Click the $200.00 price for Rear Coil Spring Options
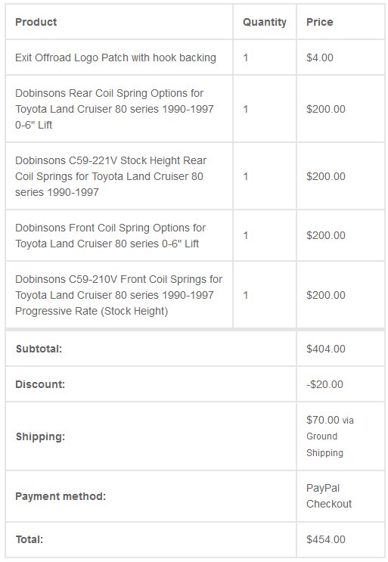 pos(326,109)
